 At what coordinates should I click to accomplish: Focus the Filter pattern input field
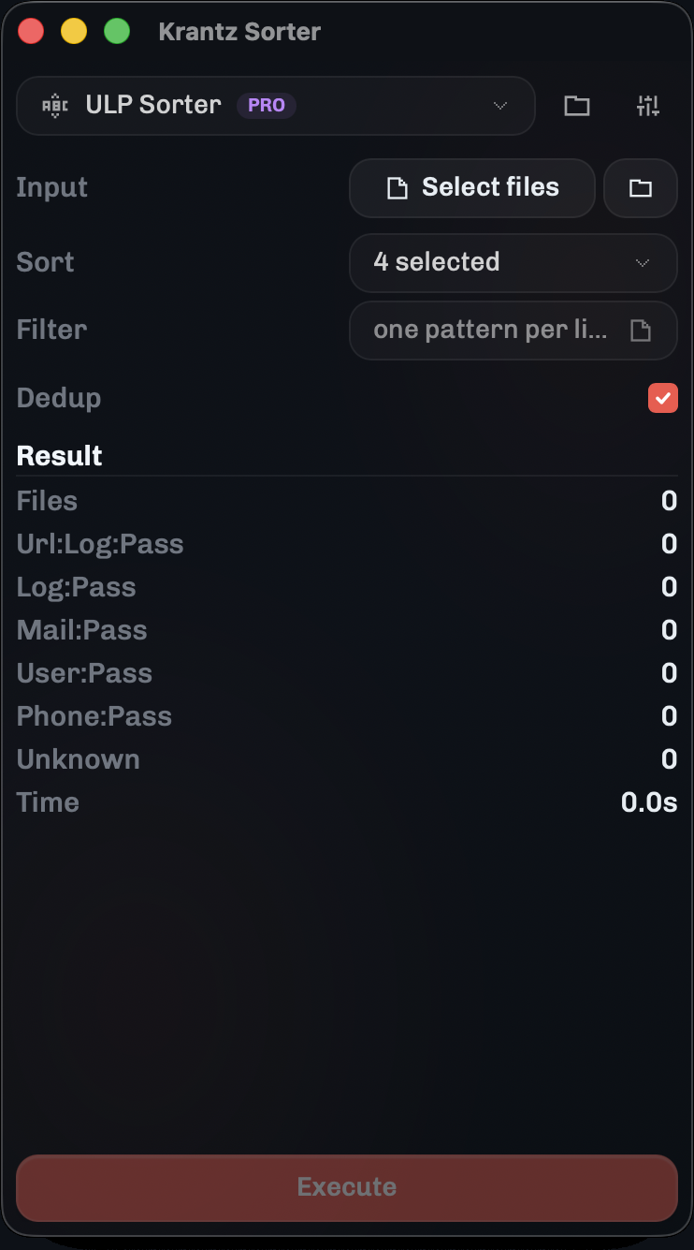coord(491,331)
